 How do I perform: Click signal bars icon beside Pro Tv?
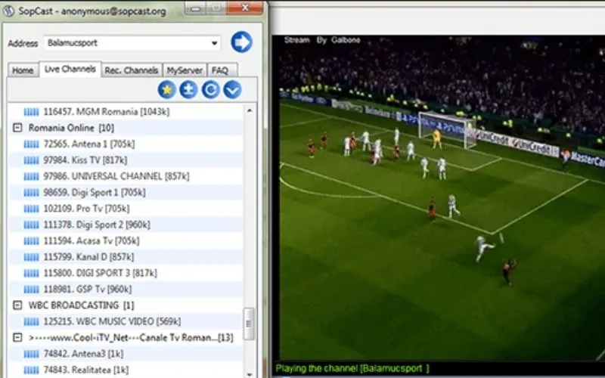(31, 209)
